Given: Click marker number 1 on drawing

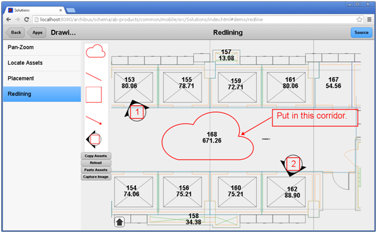Looking at the screenshot, I should pyautogui.click(x=137, y=112).
